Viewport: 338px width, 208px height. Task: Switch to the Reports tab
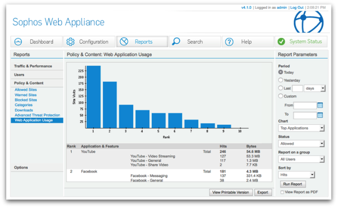(142, 42)
